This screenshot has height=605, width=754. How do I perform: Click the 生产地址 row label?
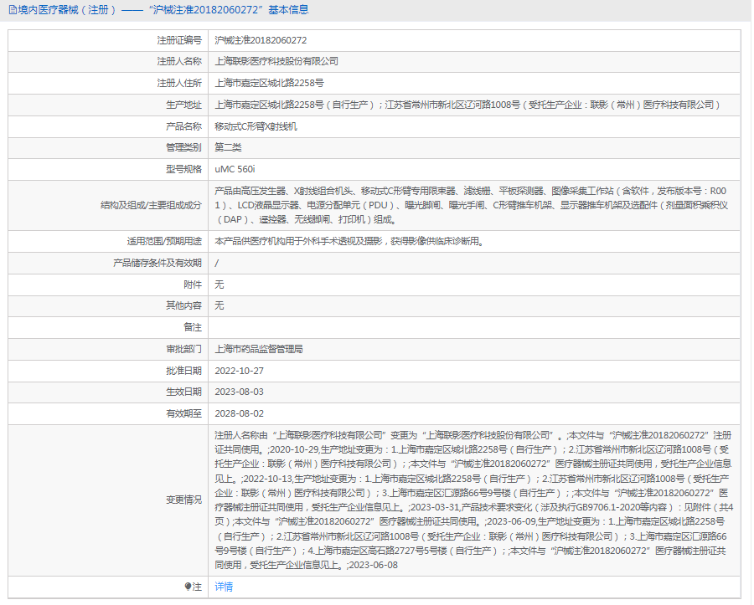click(183, 105)
